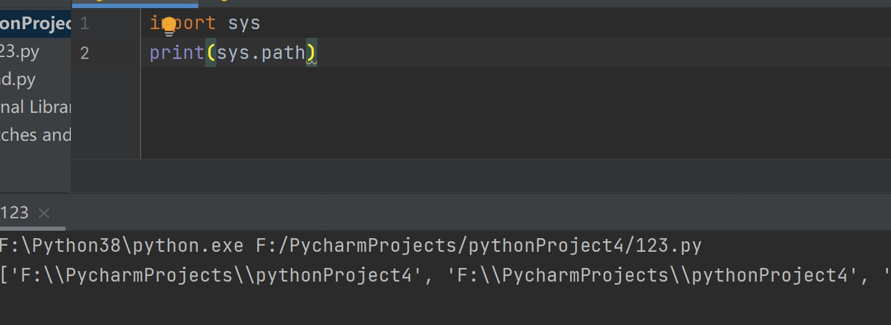The height and width of the screenshot is (325, 891).
Task: Click the highlighted opening parenthesis after print
Action: click(211, 53)
